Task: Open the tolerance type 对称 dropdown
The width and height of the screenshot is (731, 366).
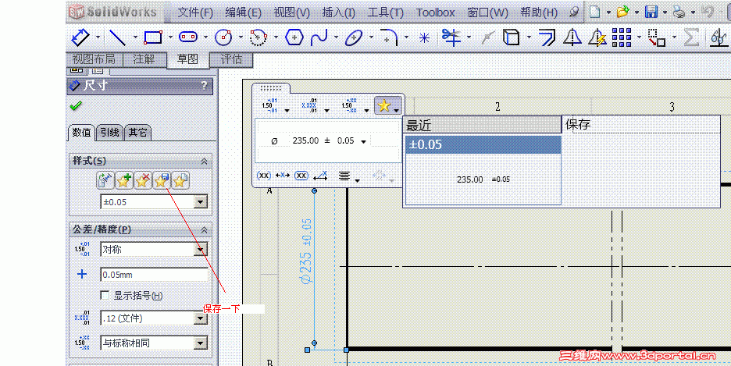Action: [200, 250]
